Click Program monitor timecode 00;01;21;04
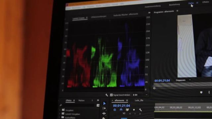This screenshot has width=212, height=119. (x=162, y=81)
